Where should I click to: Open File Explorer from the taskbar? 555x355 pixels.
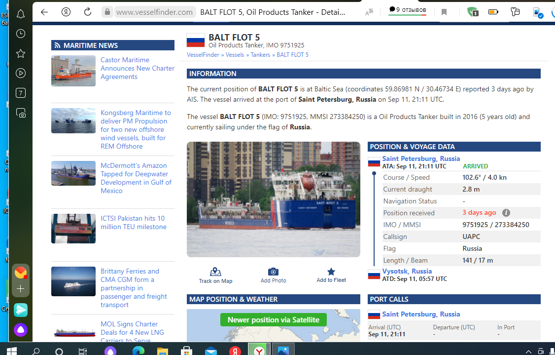(163, 351)
